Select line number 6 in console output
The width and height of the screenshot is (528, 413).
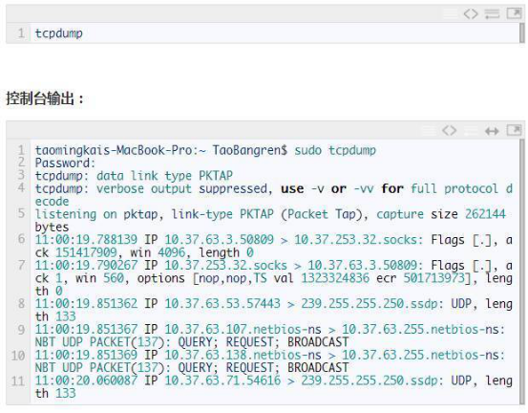point(21,239)
